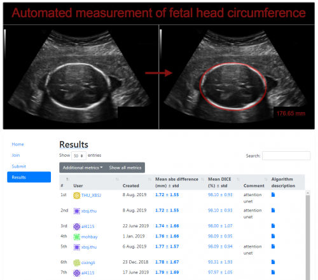
Task: Open algorithm description document for 3rd place
Action: click(x=273, y=225)
